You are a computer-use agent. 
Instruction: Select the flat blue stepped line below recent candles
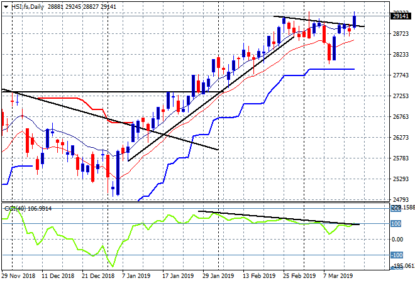pyautogui.click(x=332, y=69)
